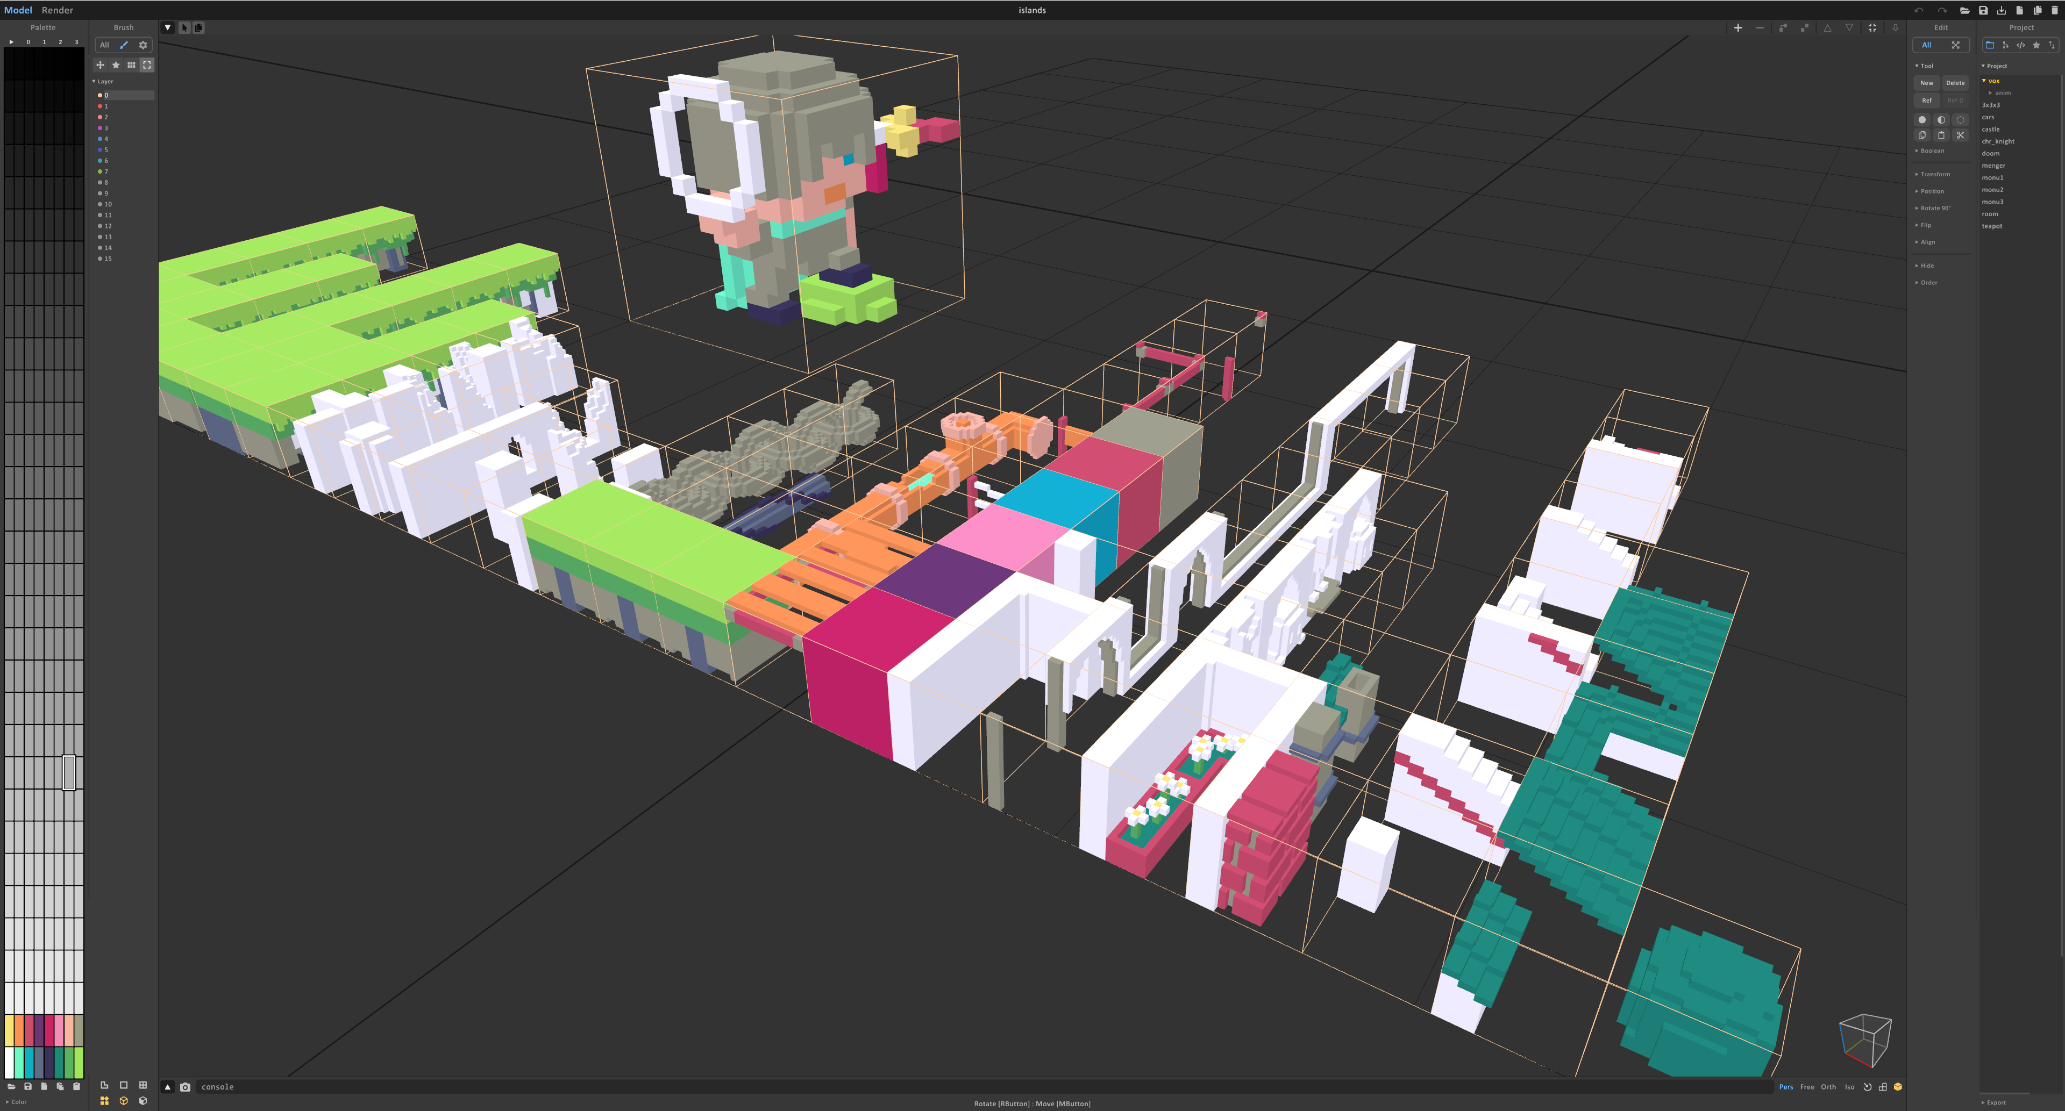Toggle the half-filled circle invert selection button

[1941, 119]
